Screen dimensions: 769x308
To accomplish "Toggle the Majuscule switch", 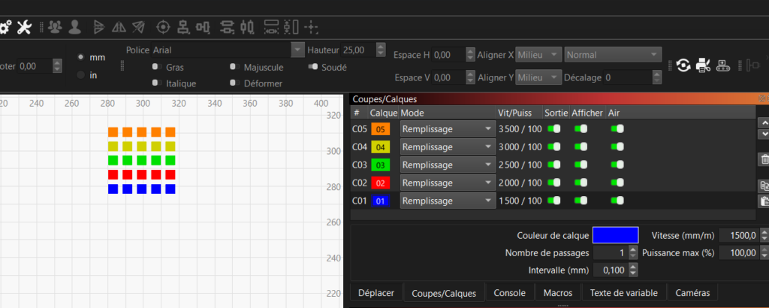I will (234, 67).
